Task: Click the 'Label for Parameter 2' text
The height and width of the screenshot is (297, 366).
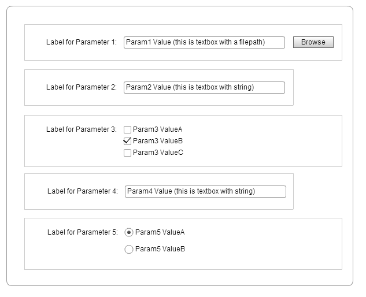Action: [82, 87]
